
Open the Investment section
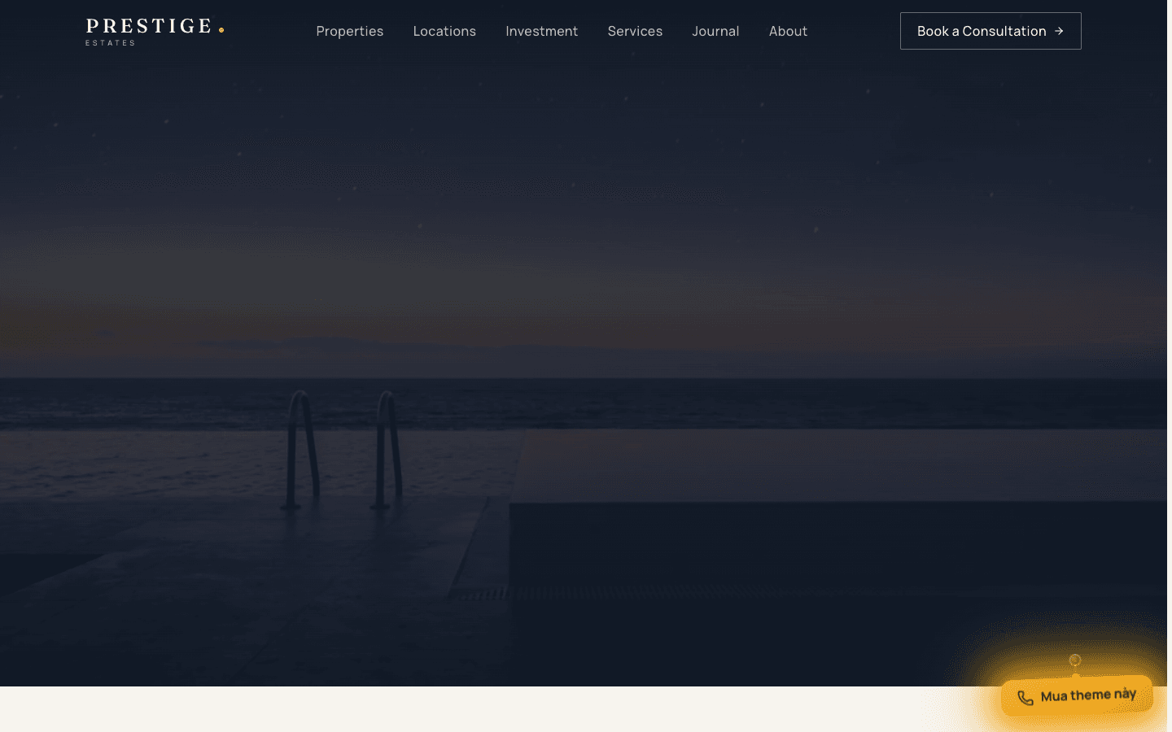coord(542,31)
